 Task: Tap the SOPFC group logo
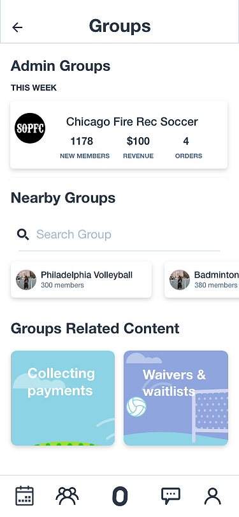point(30,128)
